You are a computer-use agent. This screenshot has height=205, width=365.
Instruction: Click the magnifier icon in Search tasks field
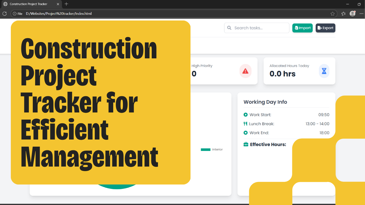click(x=229, y=28)
